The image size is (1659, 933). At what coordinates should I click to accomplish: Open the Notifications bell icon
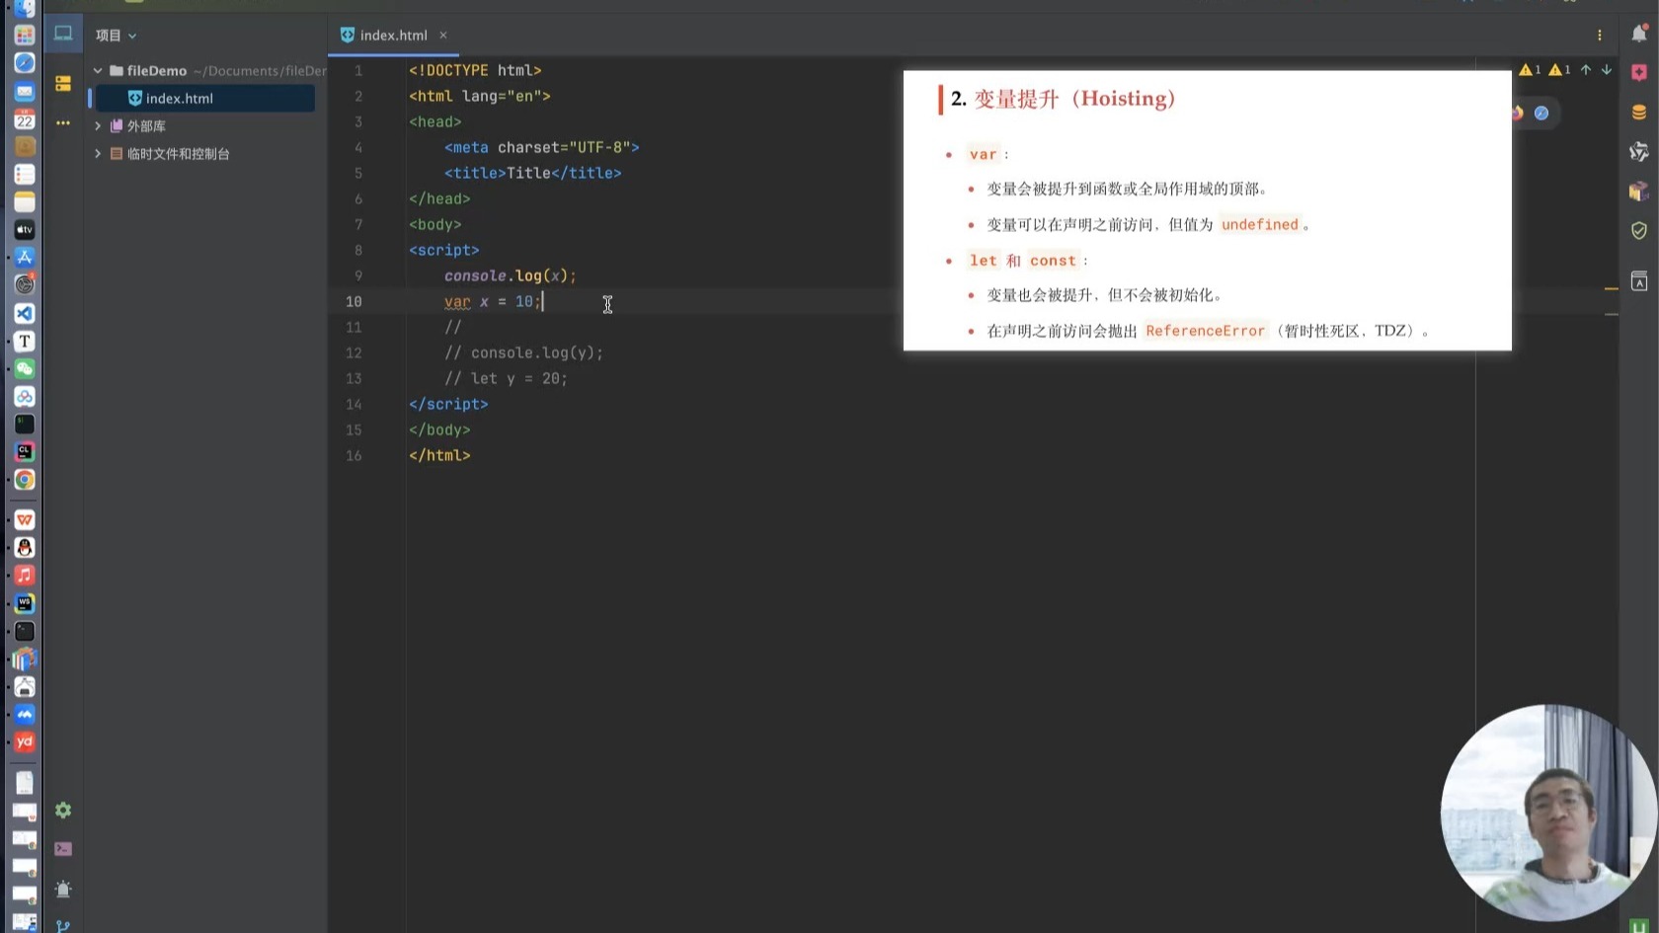pos(1639,34)
